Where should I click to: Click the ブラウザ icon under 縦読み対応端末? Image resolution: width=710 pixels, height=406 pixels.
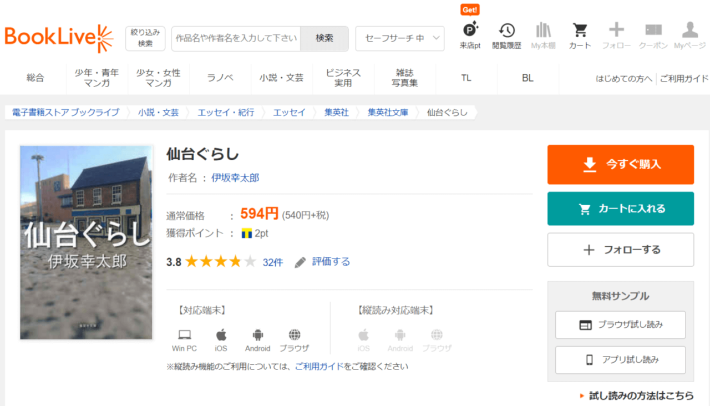tap(437, 334)
